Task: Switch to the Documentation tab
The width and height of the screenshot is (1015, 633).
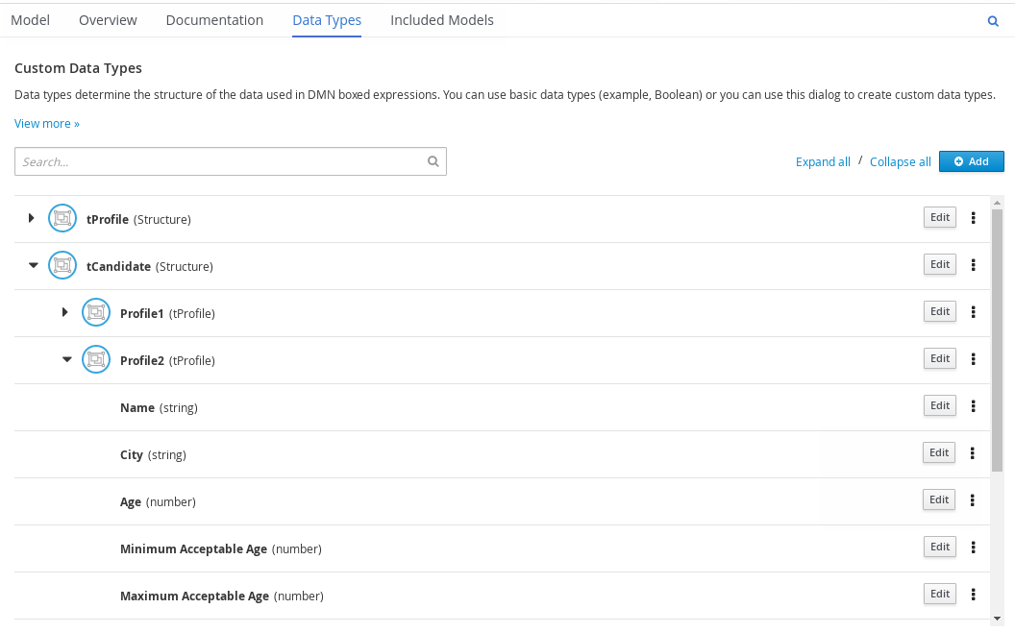Action: tap(214, 20)
